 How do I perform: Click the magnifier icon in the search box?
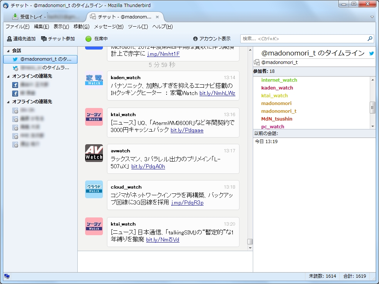[x=369, y=38]
